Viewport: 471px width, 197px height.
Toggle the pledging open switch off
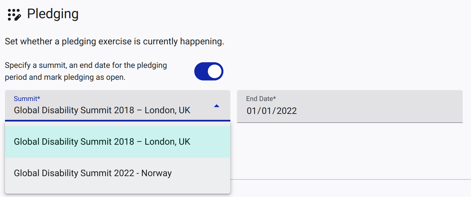[209, 72]
